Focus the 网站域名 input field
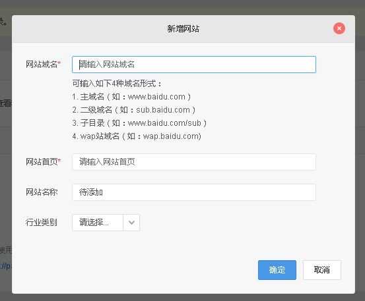 tap(194, 65)
